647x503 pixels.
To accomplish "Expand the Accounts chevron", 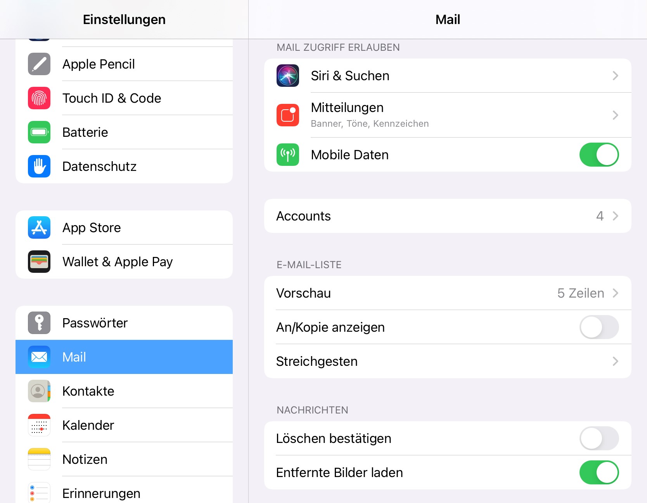I will coord(615,216).
